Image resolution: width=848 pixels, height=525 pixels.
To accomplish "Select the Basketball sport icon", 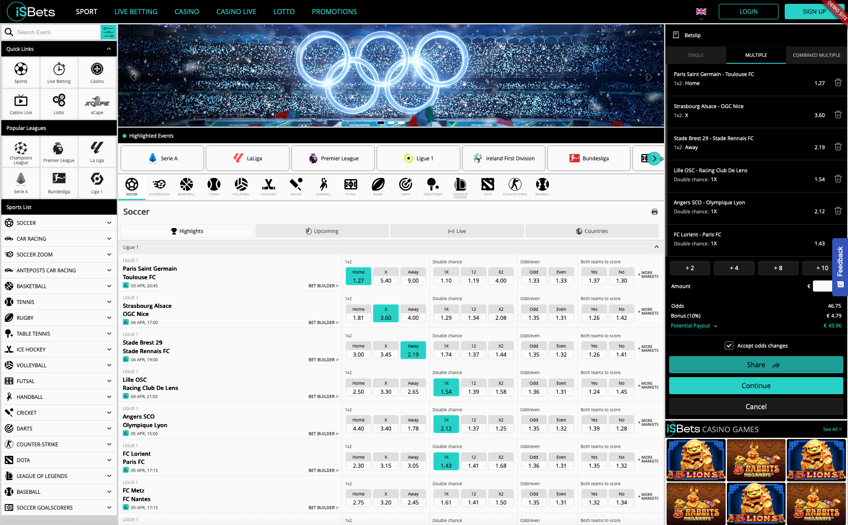I will (187, 186).
